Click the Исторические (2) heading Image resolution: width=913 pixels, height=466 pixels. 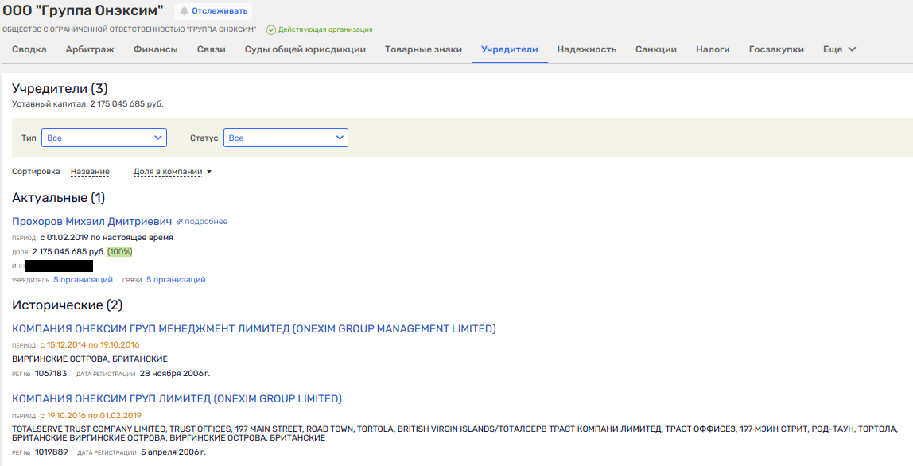[x=67, y=305]
